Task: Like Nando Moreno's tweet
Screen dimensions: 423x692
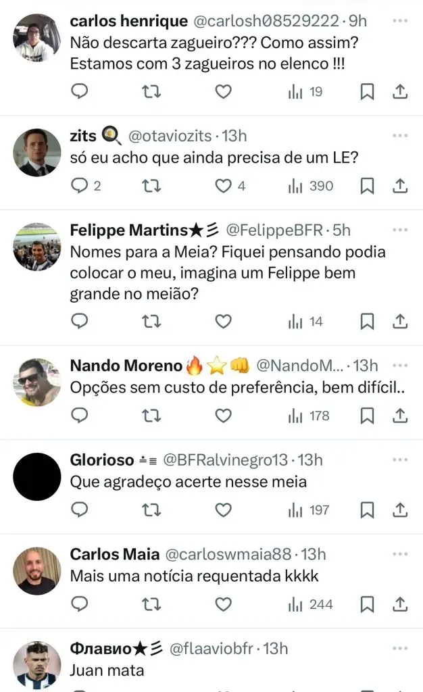Action: (x=223, y=415)
